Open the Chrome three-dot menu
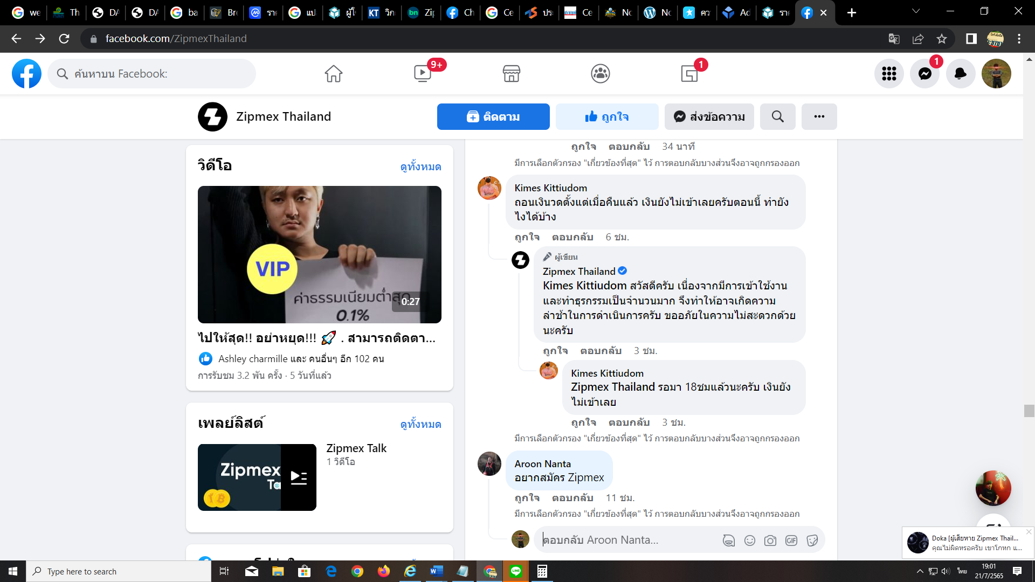Viewport: 1035px width, 582px height. (1019, 39)
